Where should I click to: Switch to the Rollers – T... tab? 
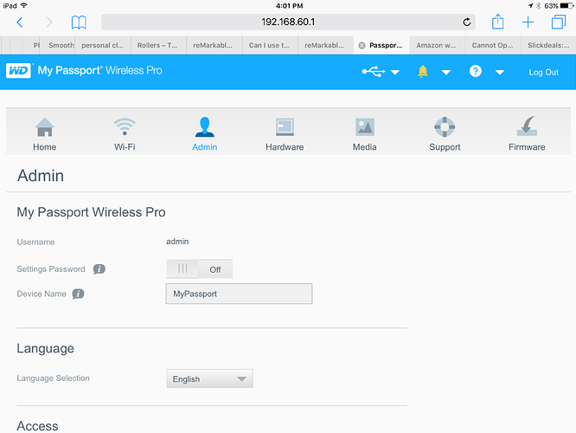(158, 45)
